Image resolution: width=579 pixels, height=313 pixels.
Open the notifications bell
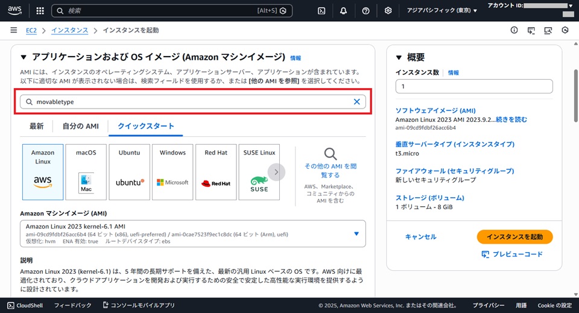344,11
